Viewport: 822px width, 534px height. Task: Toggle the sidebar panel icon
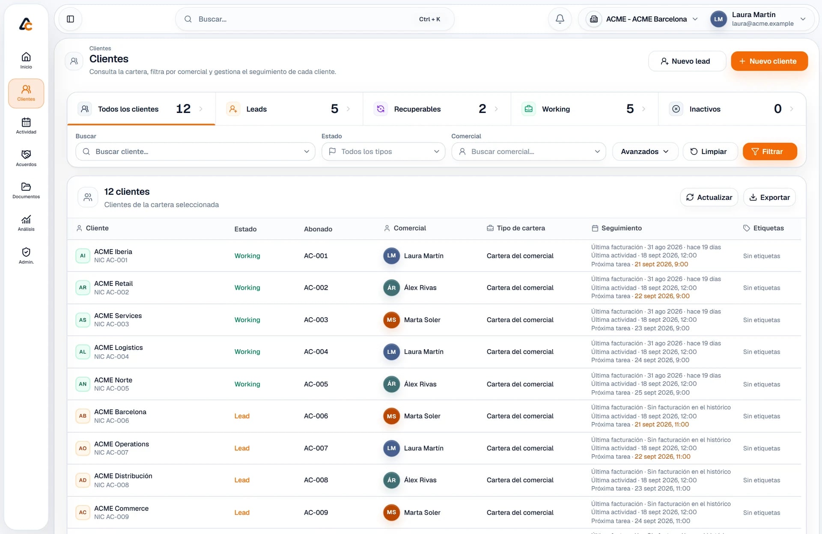pos(70,19)
